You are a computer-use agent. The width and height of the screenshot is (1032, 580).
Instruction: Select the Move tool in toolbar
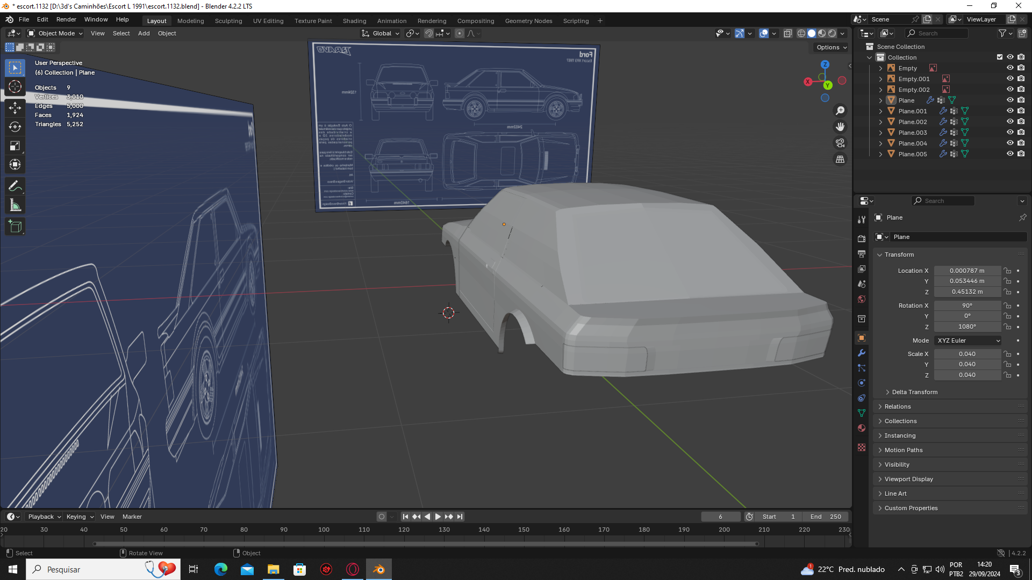[x=15, y=107]
